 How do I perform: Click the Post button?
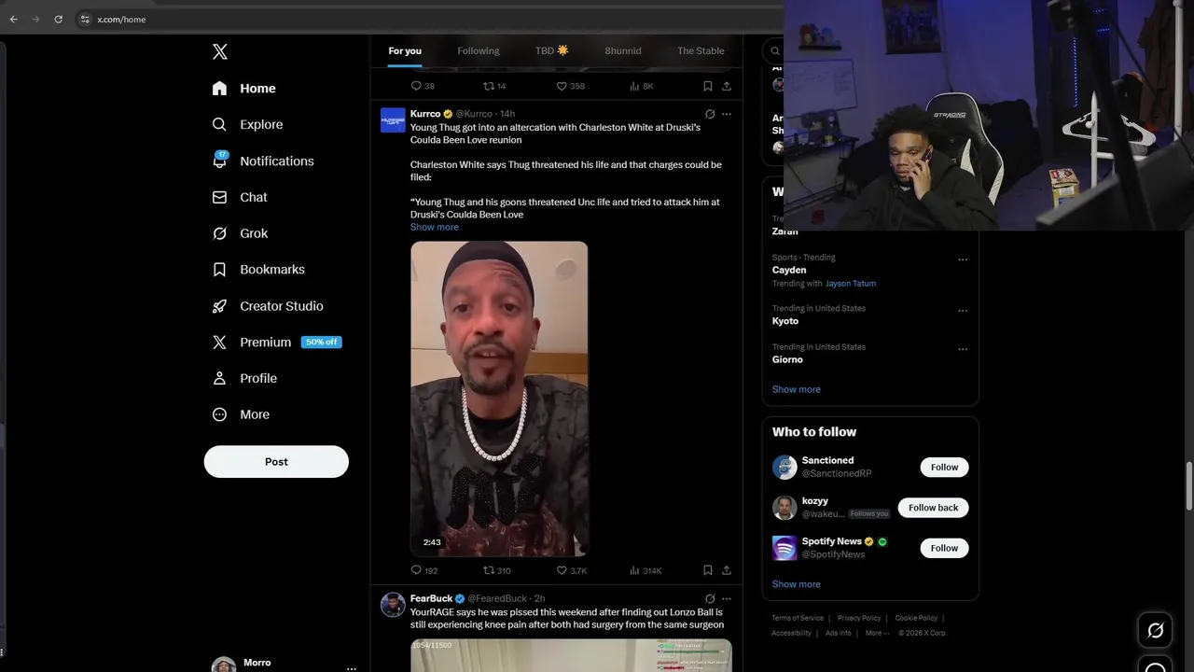pos(276,461)
